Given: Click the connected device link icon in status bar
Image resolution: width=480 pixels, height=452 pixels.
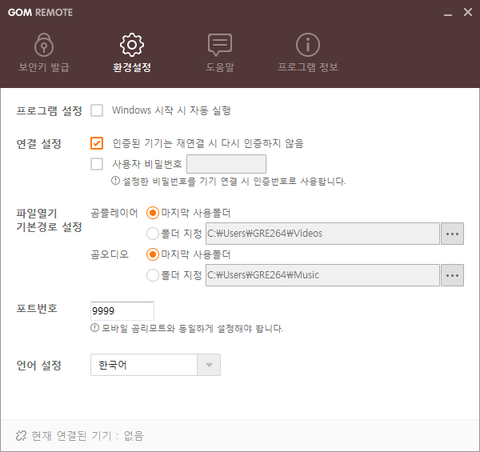Looking at the screenshot, I should pos(21,435).
